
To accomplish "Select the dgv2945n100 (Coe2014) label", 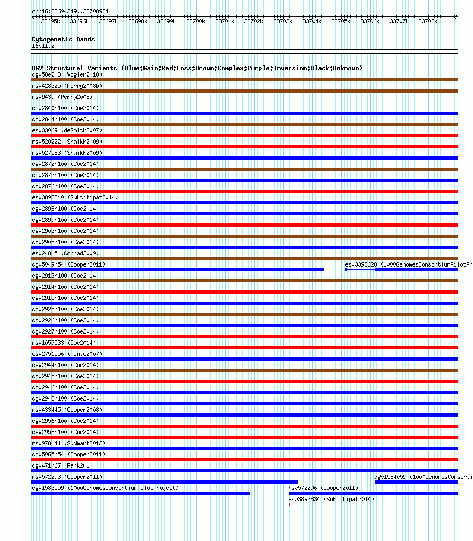I will click(x=65, y=376).
